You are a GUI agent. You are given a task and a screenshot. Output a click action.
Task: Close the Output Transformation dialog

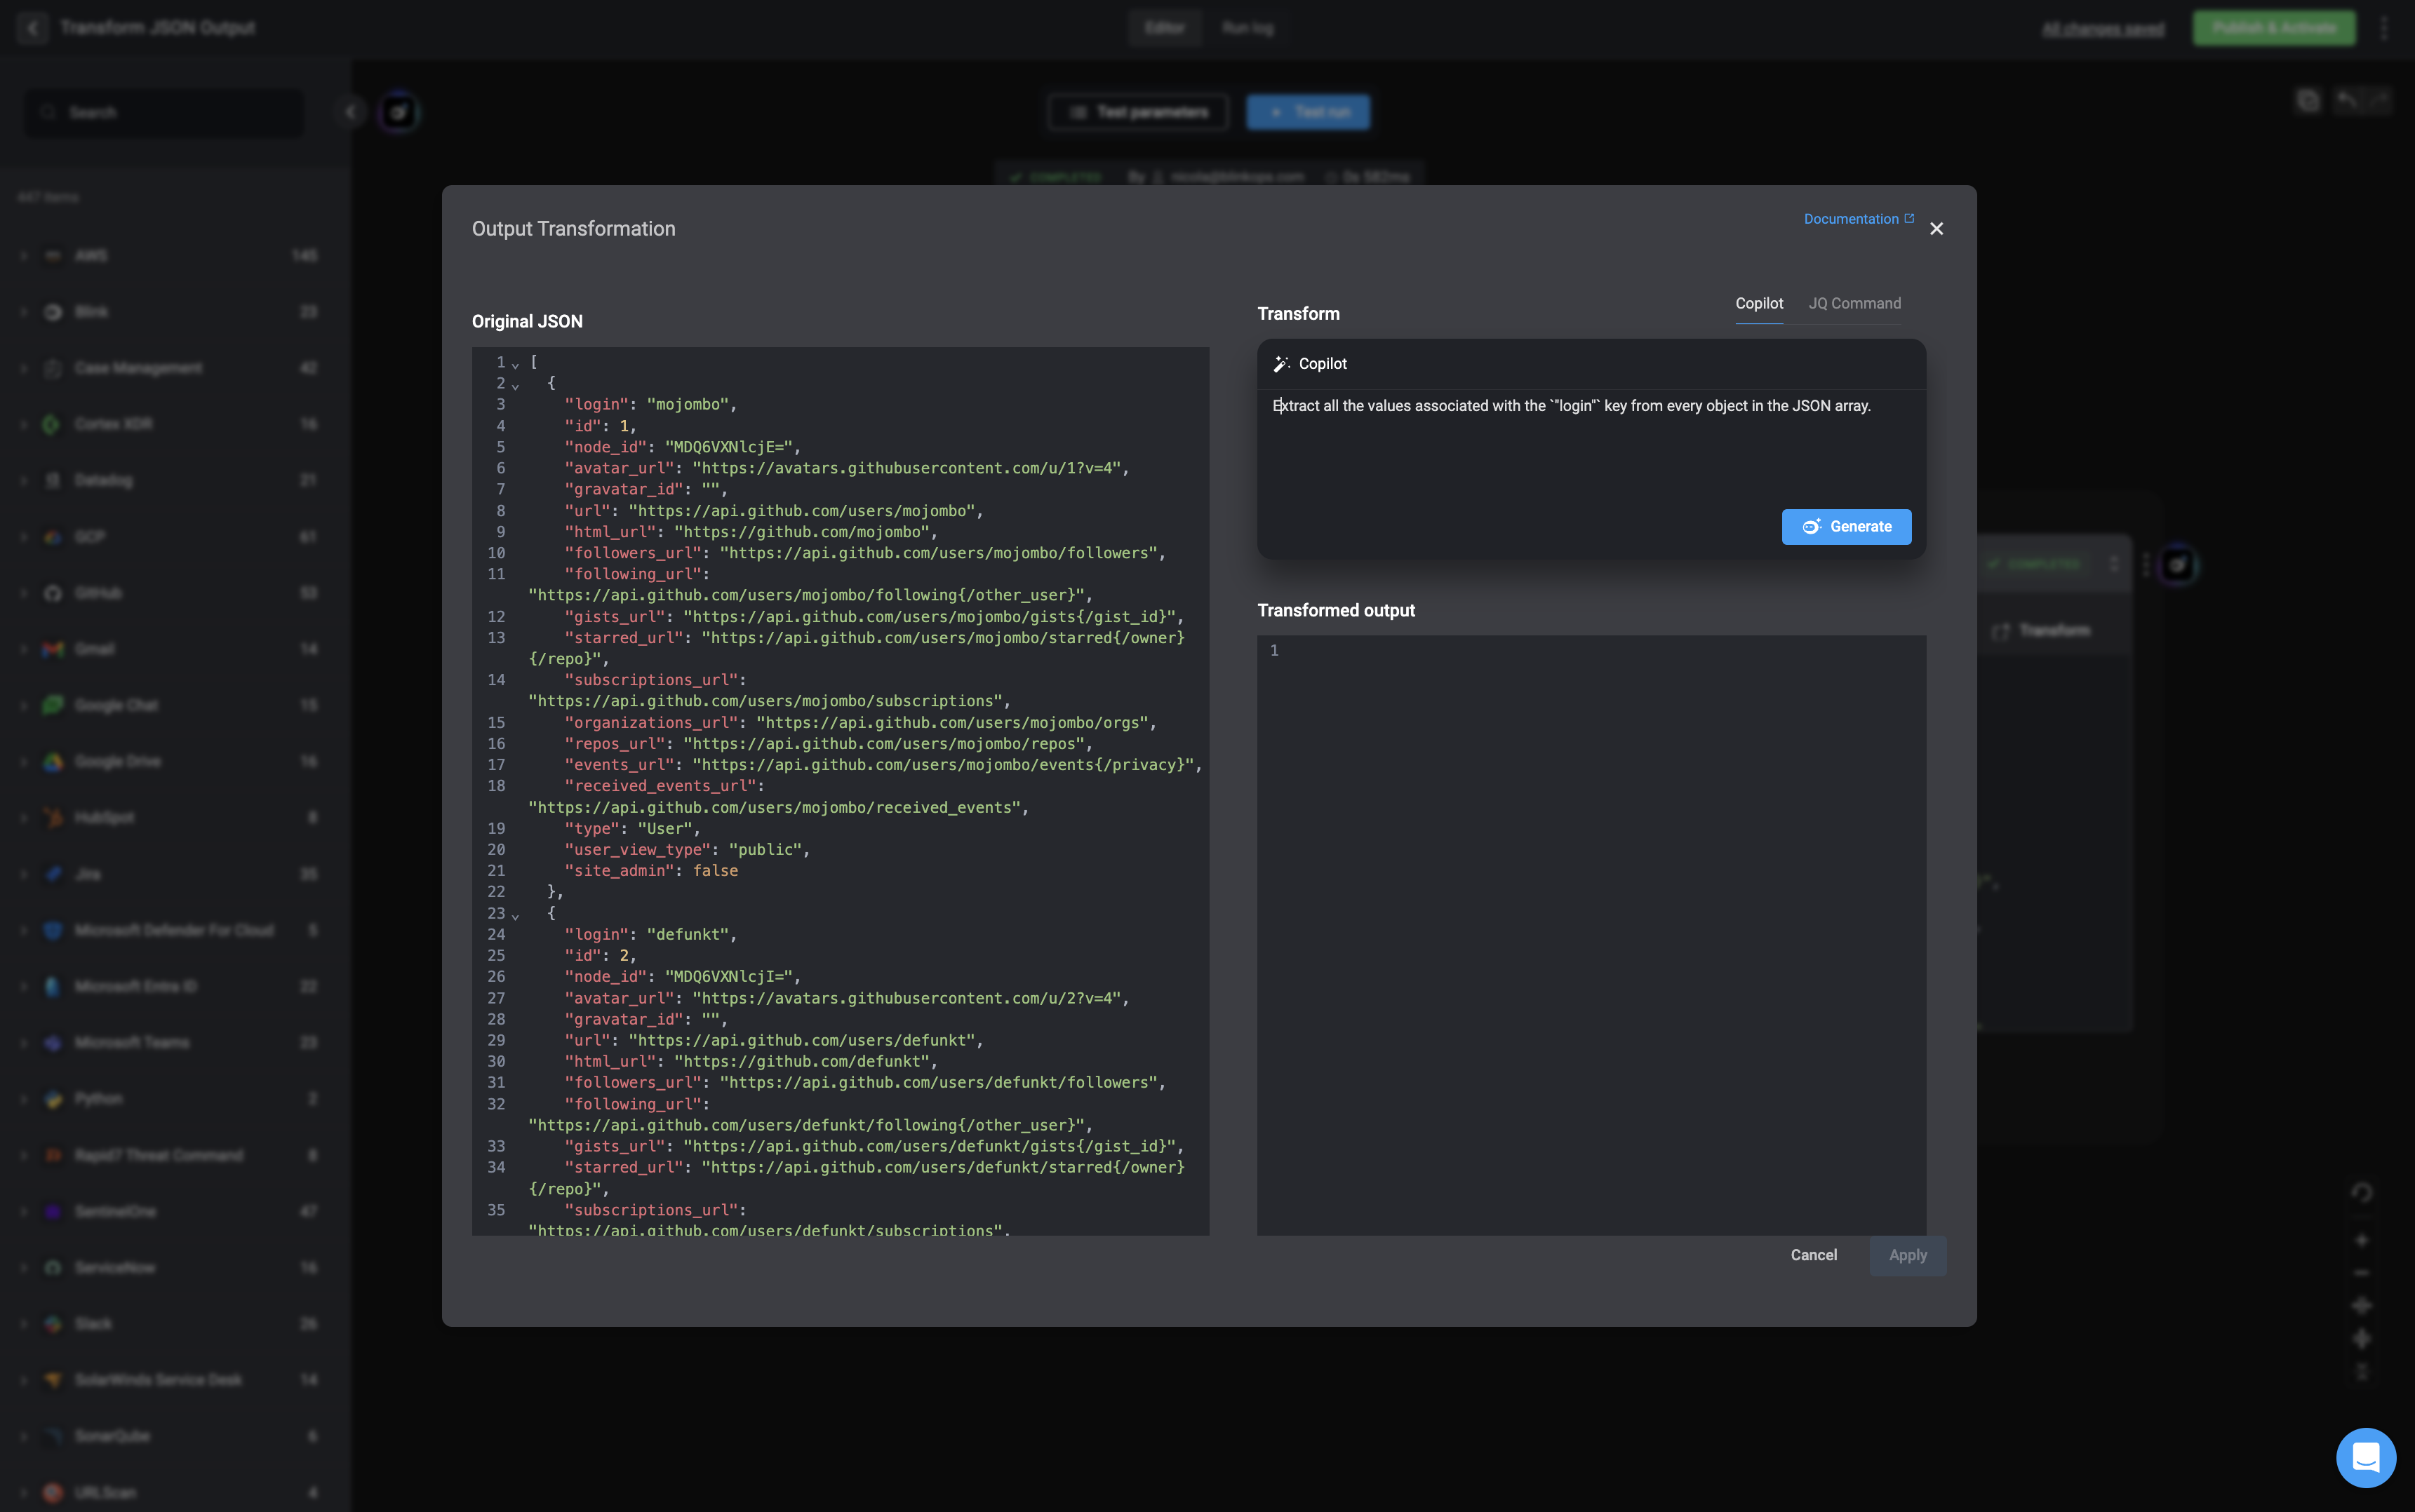tap(1936, 229)
